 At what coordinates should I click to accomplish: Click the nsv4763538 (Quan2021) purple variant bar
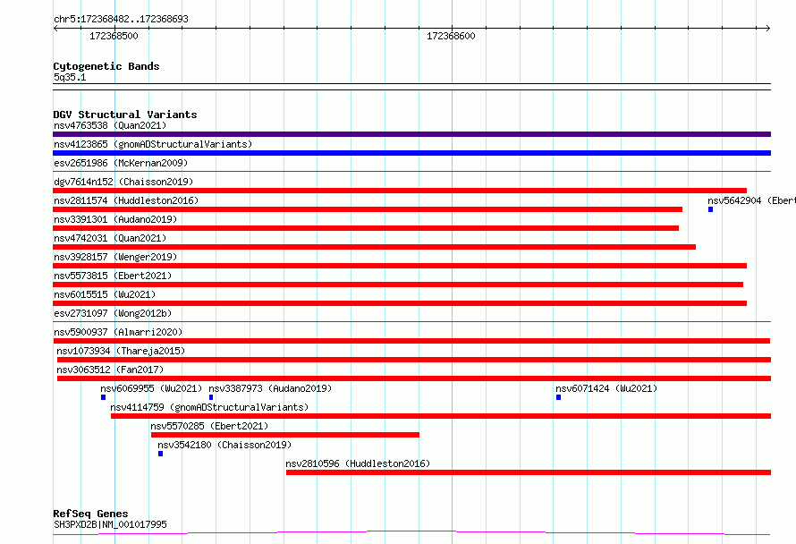coord(411,134)
